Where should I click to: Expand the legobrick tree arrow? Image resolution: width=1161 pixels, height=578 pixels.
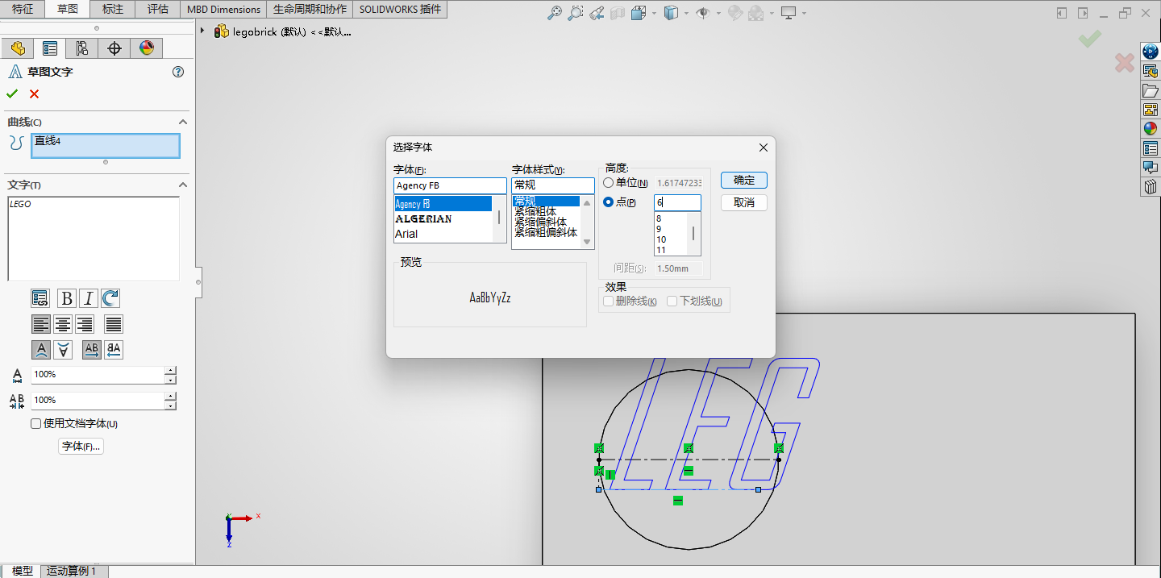click(202, 31)
